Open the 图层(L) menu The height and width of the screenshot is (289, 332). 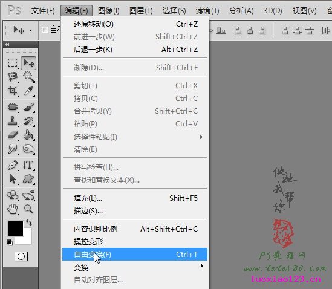pos(141,11)
